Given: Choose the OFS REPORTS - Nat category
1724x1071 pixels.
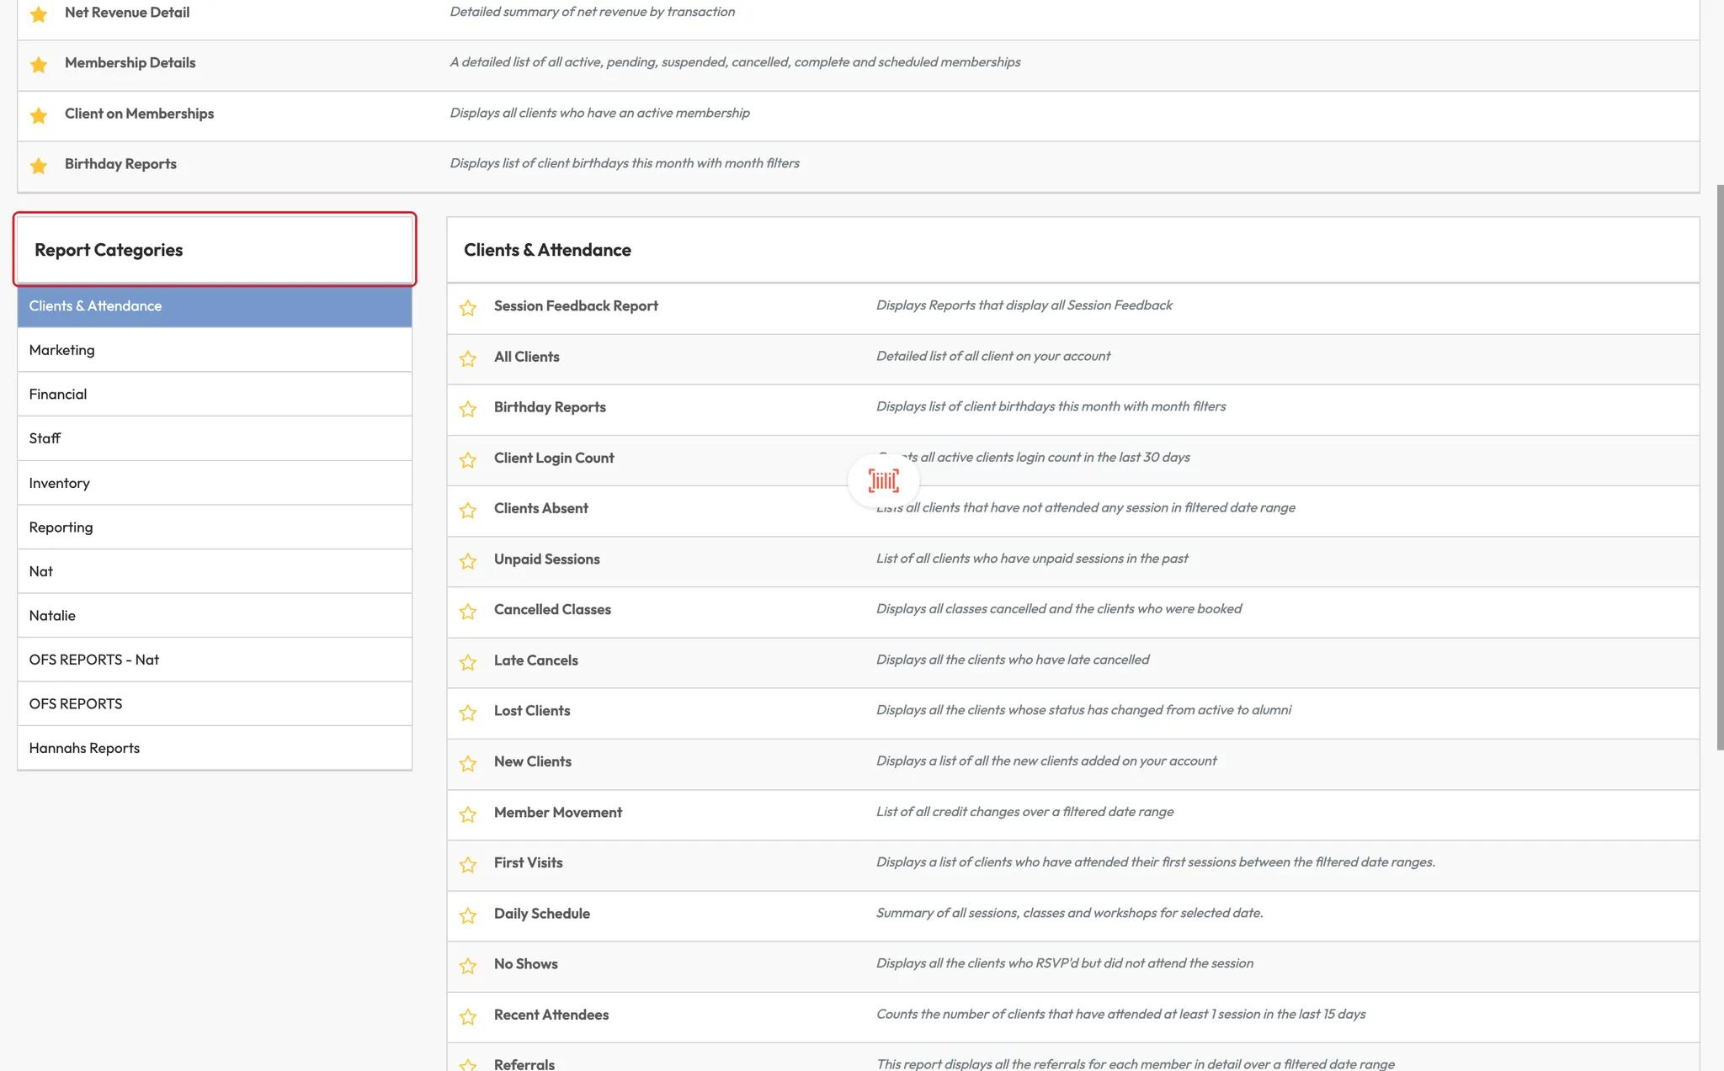Looking at the screenshot, I should pyautogui.click(x=214, y=660).
